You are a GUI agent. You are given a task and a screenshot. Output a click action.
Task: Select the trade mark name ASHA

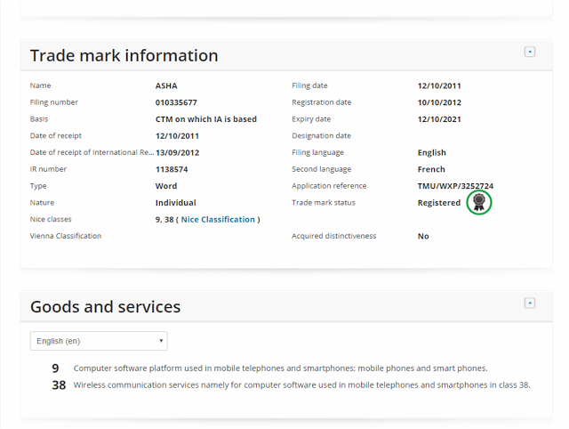(166, 86)
